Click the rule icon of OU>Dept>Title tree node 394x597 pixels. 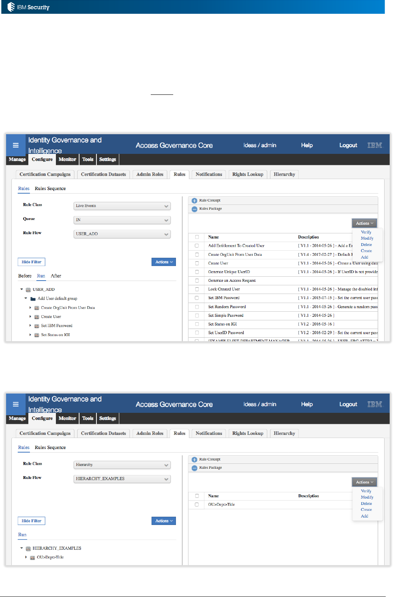click(x=33, y=558)
